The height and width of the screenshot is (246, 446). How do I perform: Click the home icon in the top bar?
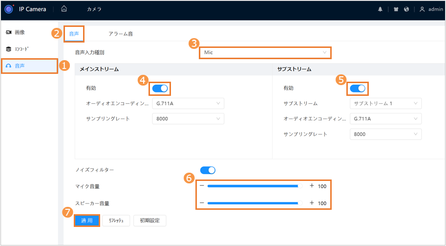coord(64,9)
